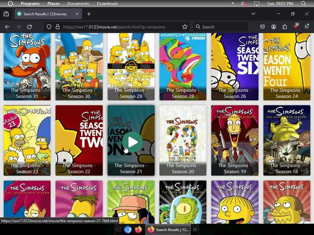Open The Simpsons Season 23 poster
Image resolution: width=314 pixels, height=235 pixels.
[27, 140]
